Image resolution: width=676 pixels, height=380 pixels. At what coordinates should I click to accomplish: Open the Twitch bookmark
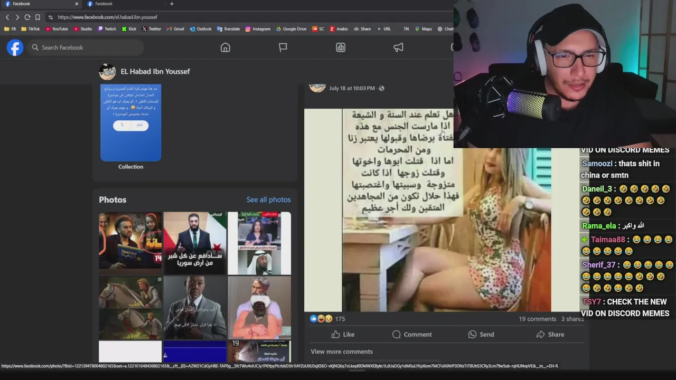coord(107,29)
